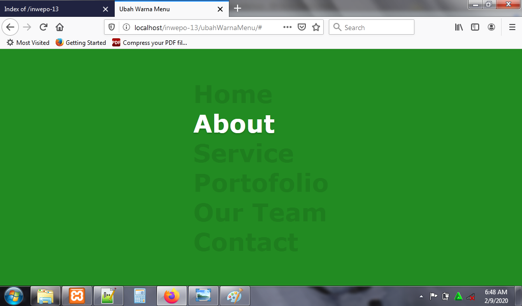Reload the current page
The image size is (522, 306).
[43, 28]
